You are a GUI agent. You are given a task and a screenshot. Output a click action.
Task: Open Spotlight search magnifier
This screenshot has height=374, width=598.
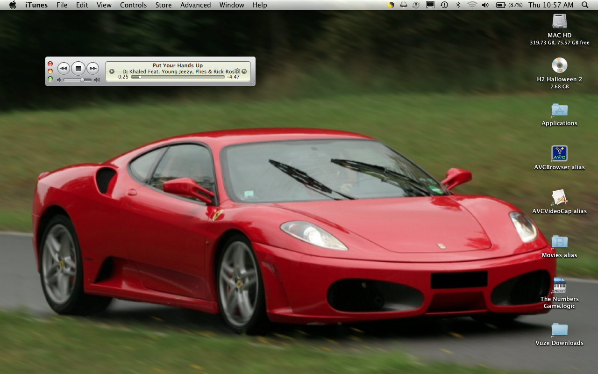[585, 5]
